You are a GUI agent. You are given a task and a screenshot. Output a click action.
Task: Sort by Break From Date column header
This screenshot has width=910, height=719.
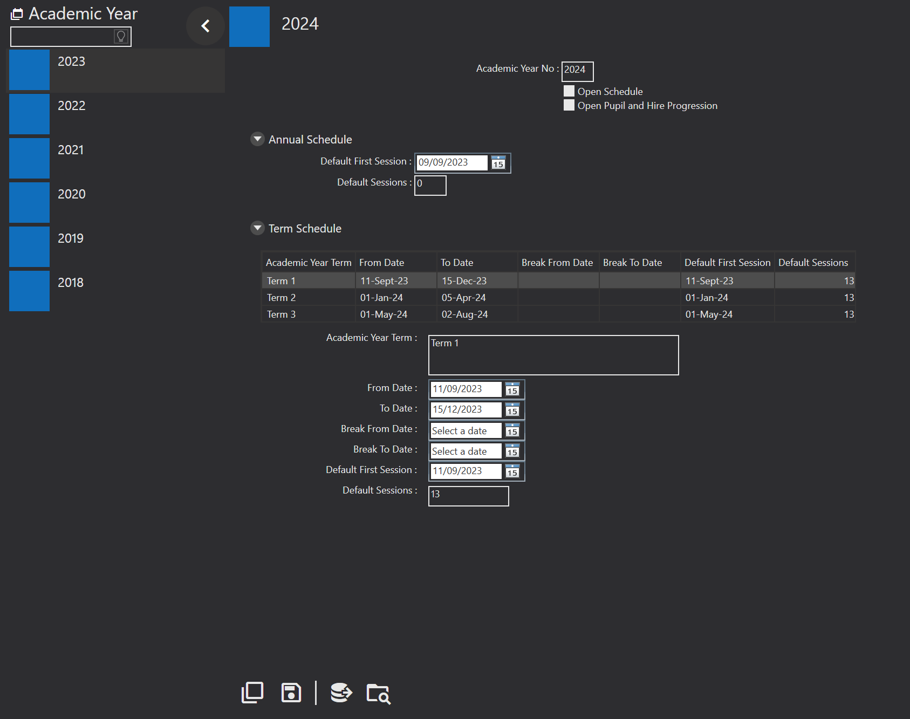[x=558, y=263]
